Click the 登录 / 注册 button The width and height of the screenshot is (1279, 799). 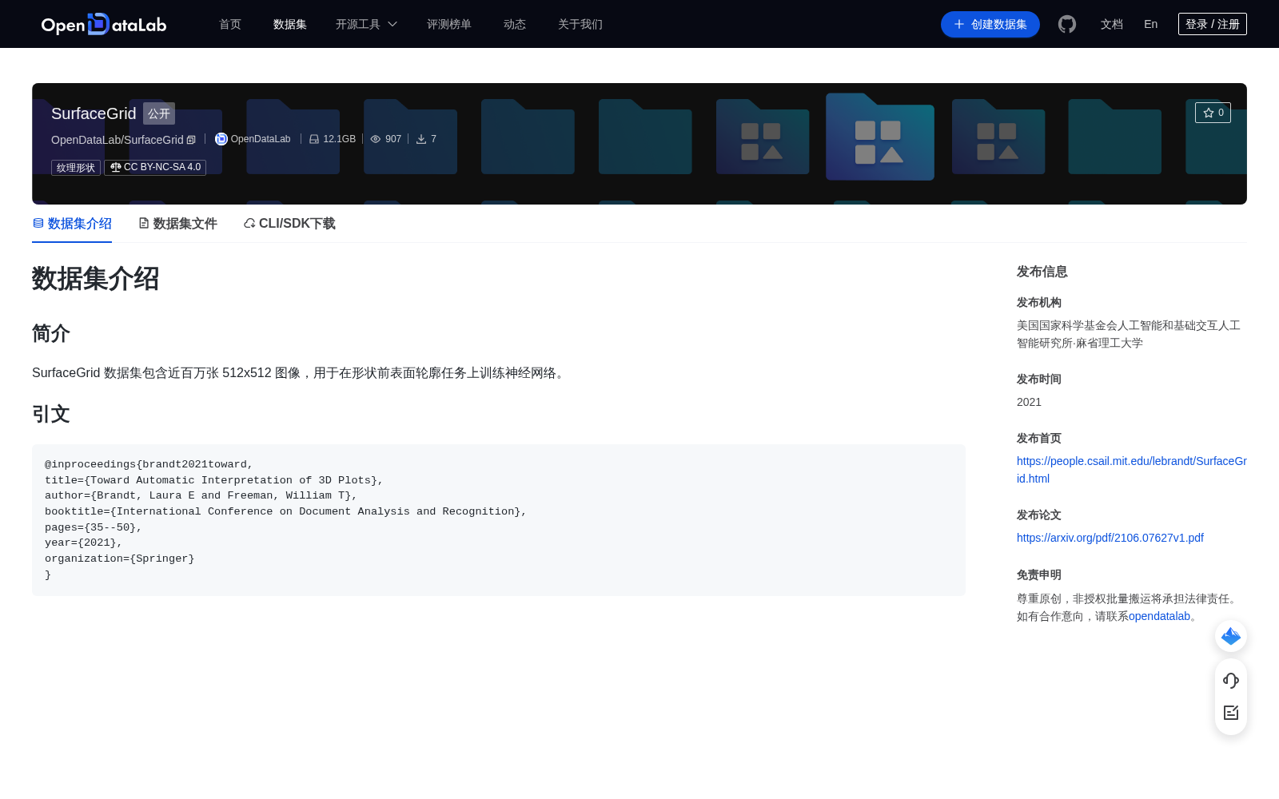1213,24
